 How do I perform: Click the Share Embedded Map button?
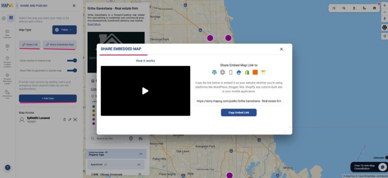pyautogui.click(x=59, y=45)
